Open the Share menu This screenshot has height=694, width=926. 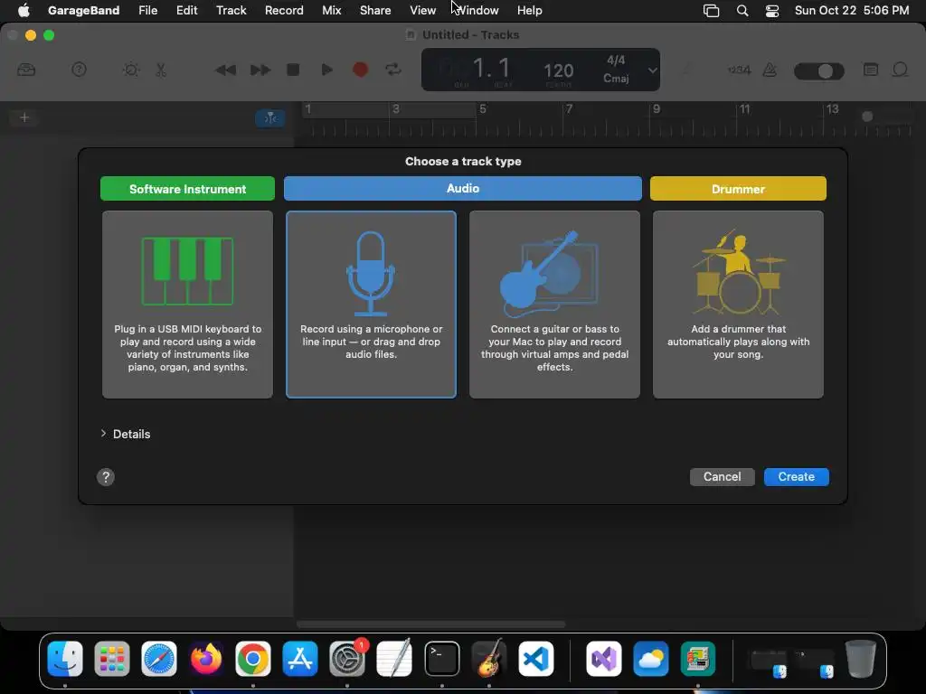click(x=375, y=10)
